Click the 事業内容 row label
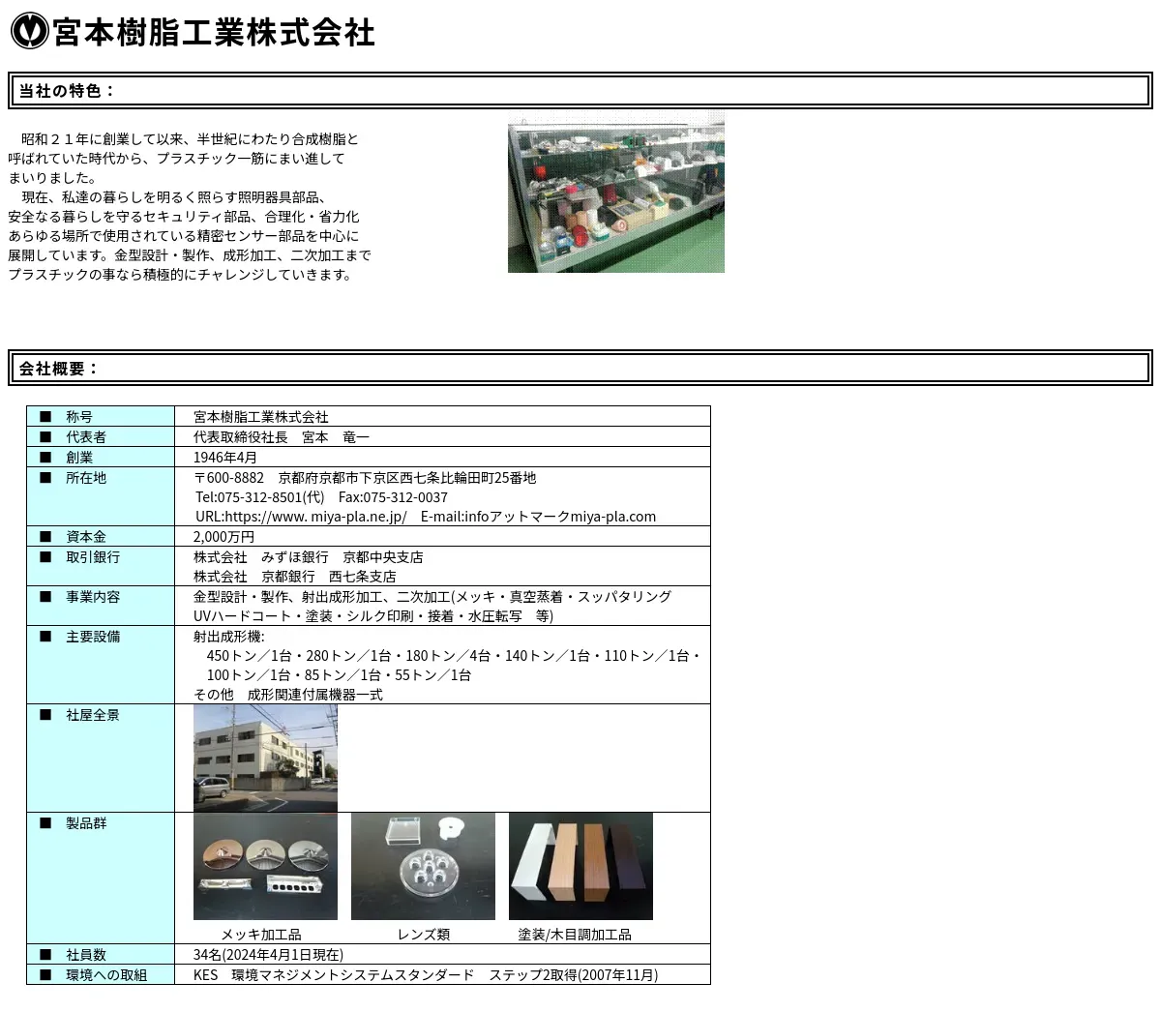 coord(93,597)
